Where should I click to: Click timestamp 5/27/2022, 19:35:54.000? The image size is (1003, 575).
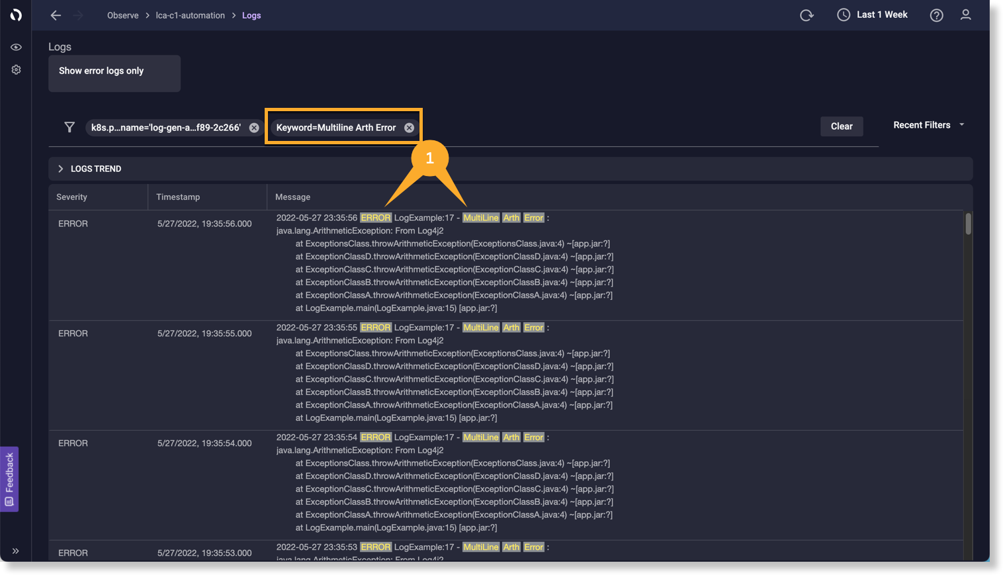[204, 443]
